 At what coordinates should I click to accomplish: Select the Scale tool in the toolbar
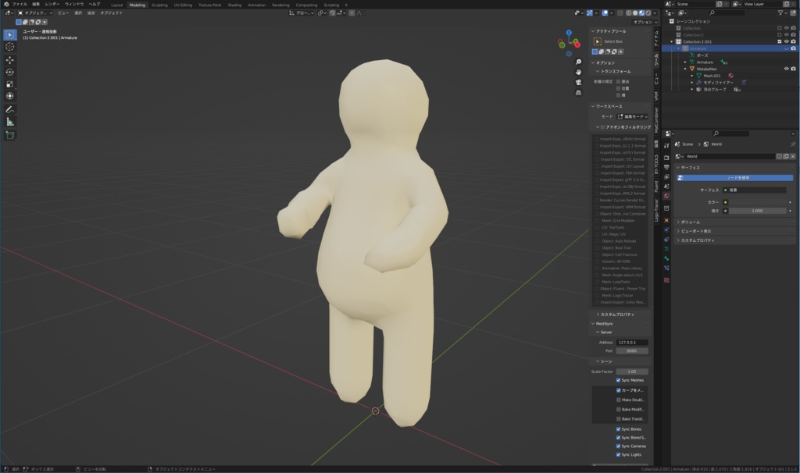pyautogui.click(x=10, y=84)
